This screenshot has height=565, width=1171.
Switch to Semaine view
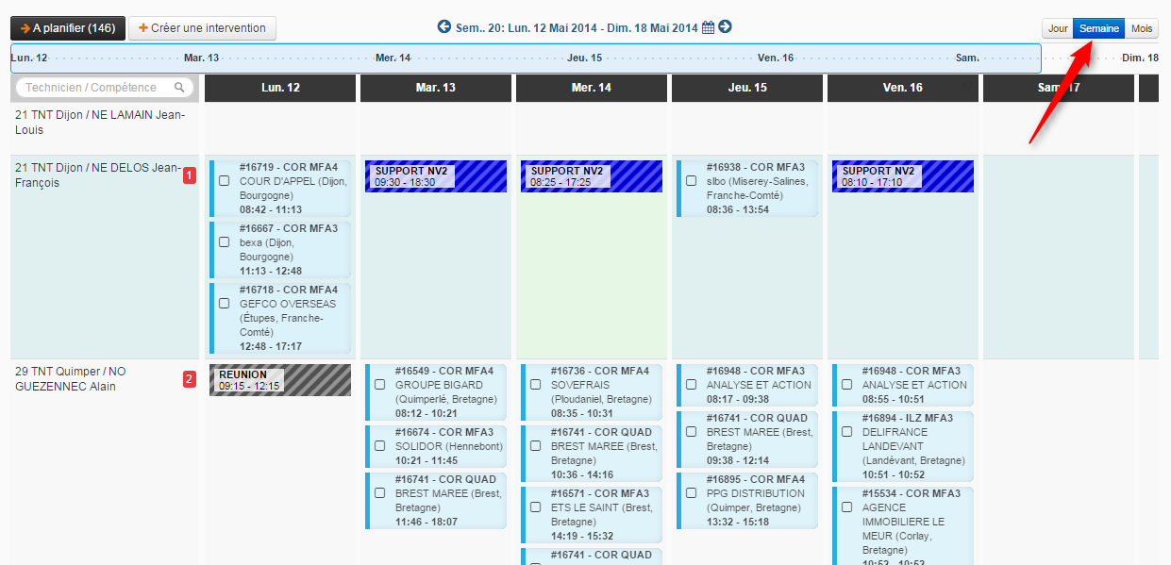coord(1099,29)
